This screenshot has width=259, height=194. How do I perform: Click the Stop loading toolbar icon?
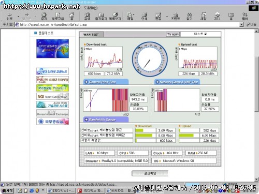point(44,17)
